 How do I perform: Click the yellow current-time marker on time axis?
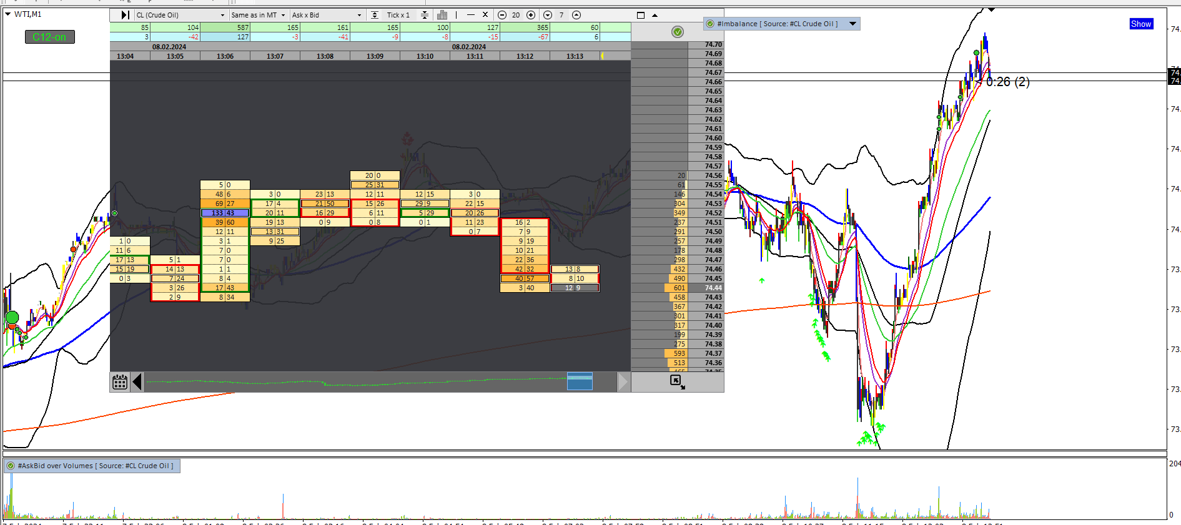coord(602,56)
